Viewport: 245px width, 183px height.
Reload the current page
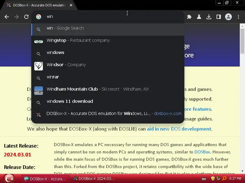(26, 17)
